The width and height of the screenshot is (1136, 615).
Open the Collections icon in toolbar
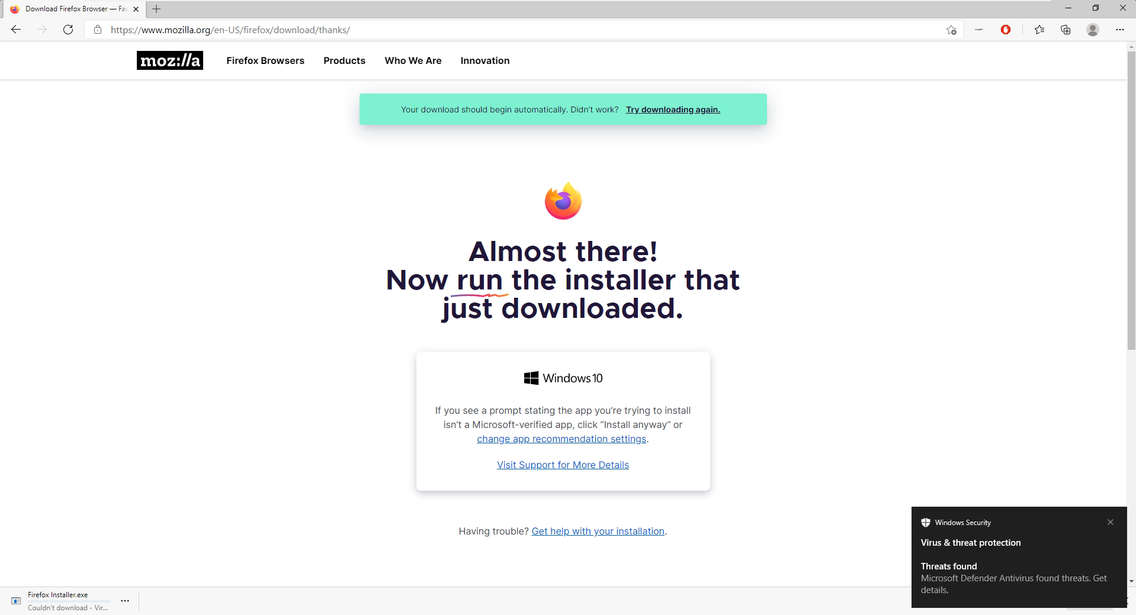coord(1066,30)
